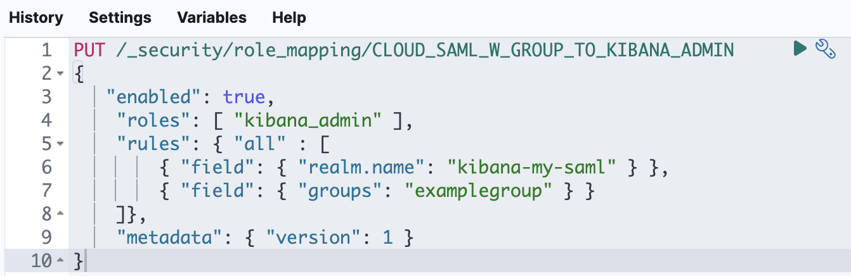Place cursor on the true value
851x276 pixels.
click(244, 97)
